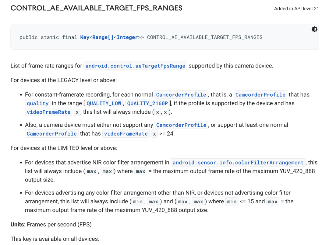Open the android.sensor.info.colorFilterArrangement link

tap(238, 163)
